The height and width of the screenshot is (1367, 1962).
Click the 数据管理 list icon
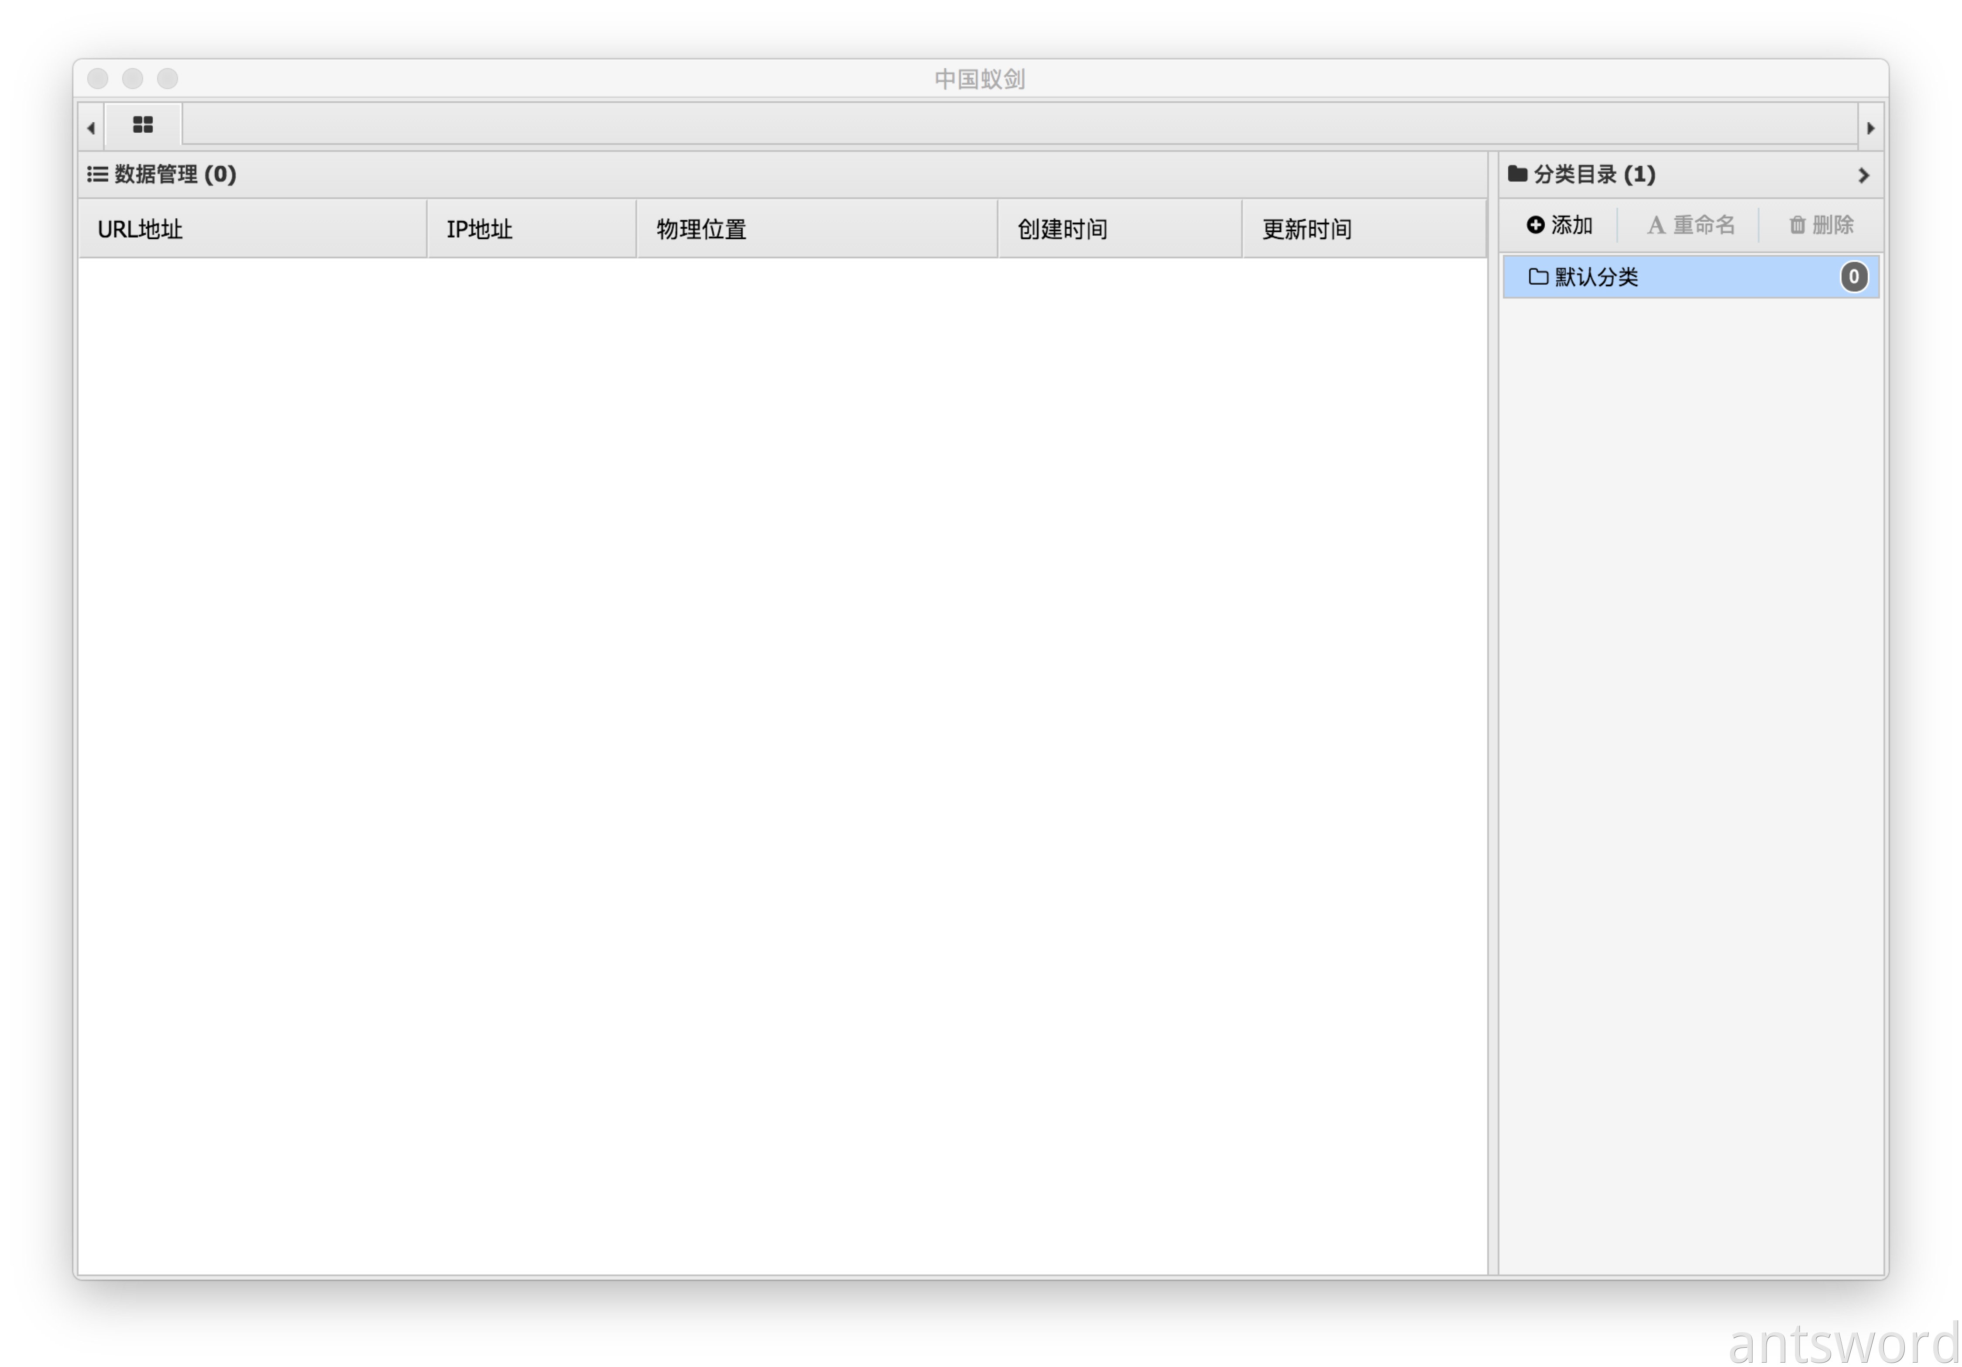click(97, 175)
